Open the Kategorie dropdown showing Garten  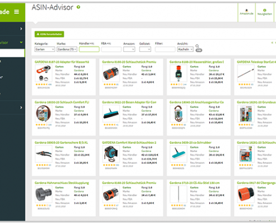coord(45,49)
